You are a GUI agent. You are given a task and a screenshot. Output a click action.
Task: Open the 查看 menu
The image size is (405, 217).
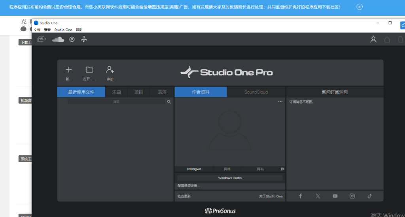(47, 30)
